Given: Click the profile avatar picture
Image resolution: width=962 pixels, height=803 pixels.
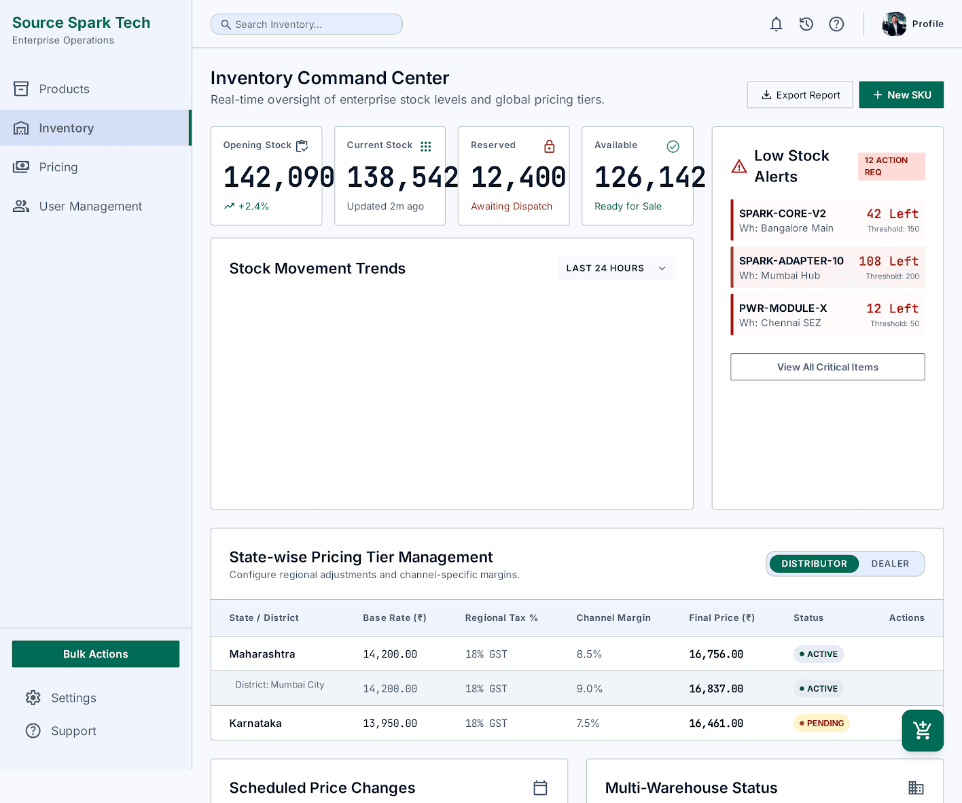Looking at the screenshot, I should [894, 24].
